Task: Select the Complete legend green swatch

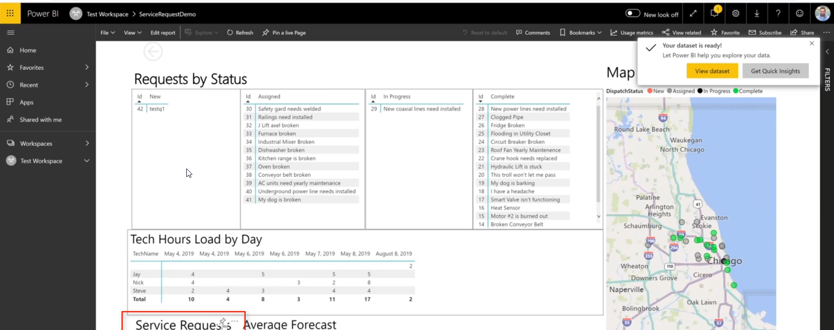Action: pyautogui.click(x=735, y=91)
